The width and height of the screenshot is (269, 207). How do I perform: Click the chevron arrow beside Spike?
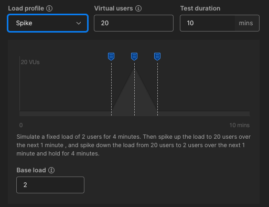pos(79,23)
